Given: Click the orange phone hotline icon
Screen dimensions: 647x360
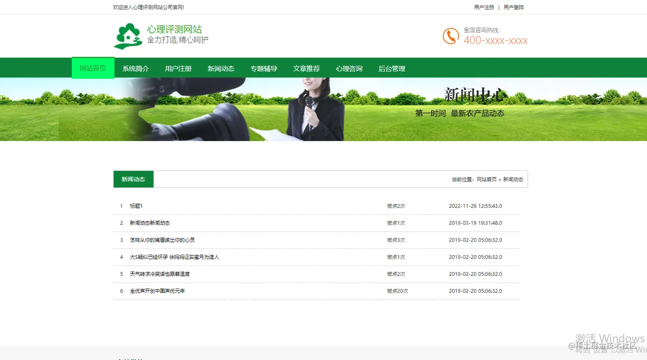Looking at the screenshot, I should point(451,36).
